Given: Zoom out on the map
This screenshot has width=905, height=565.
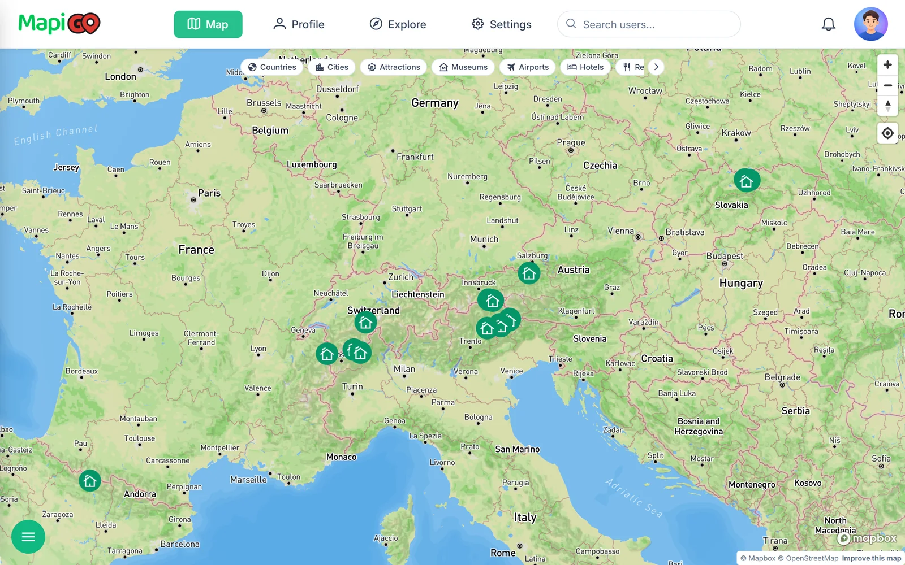Looking at the screenshot, I should 887,85.
